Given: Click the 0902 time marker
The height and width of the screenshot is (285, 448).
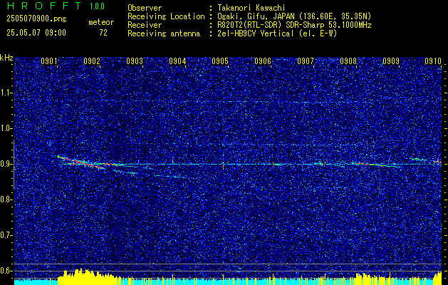Looking at the screenshot, I should click(x=92, y=61).
